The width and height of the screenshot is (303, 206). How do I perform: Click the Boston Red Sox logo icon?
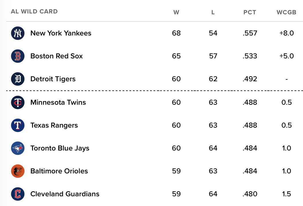click(18, 56)
